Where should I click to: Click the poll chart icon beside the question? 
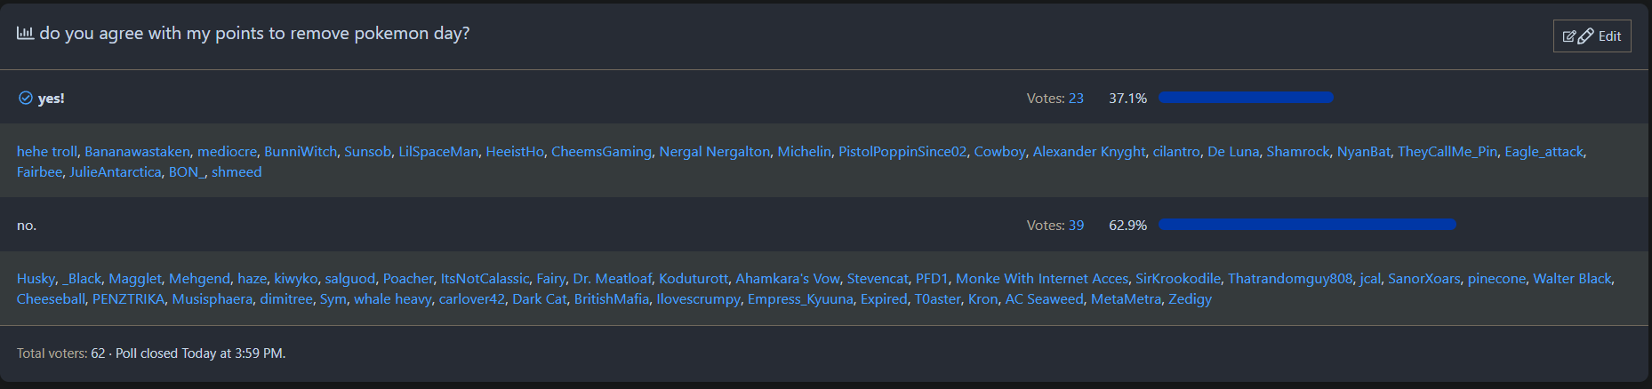(x=25, y=34)
